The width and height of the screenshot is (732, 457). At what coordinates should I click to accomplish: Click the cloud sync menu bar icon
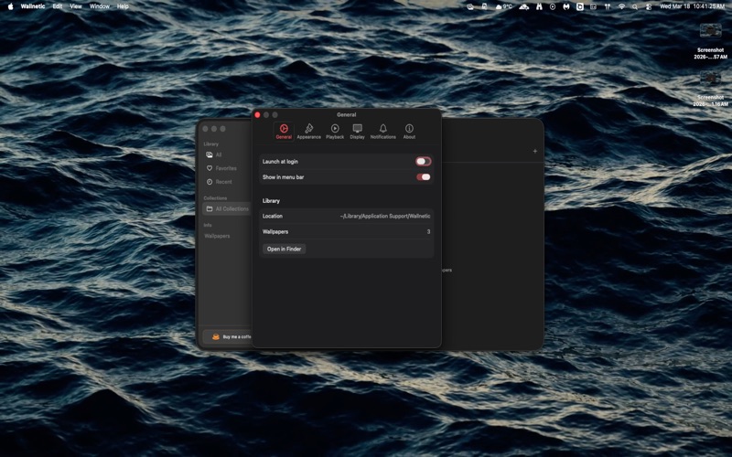click(523, 6)
